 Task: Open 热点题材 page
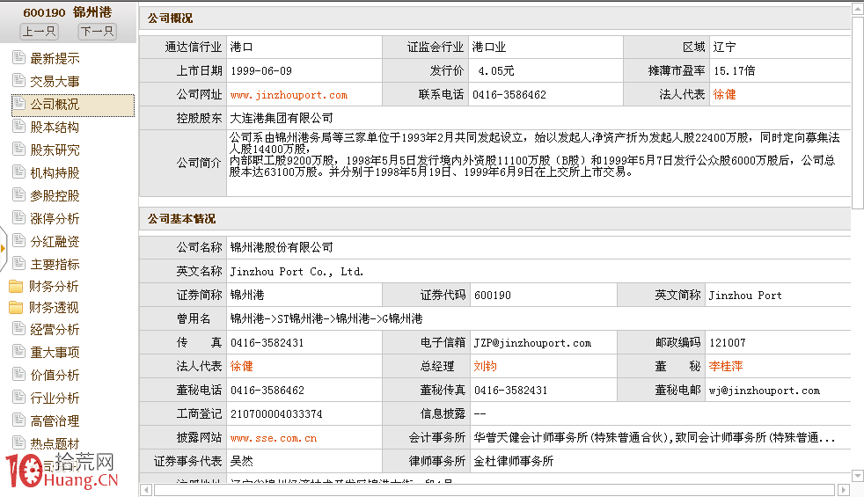(x=55, y=443)
